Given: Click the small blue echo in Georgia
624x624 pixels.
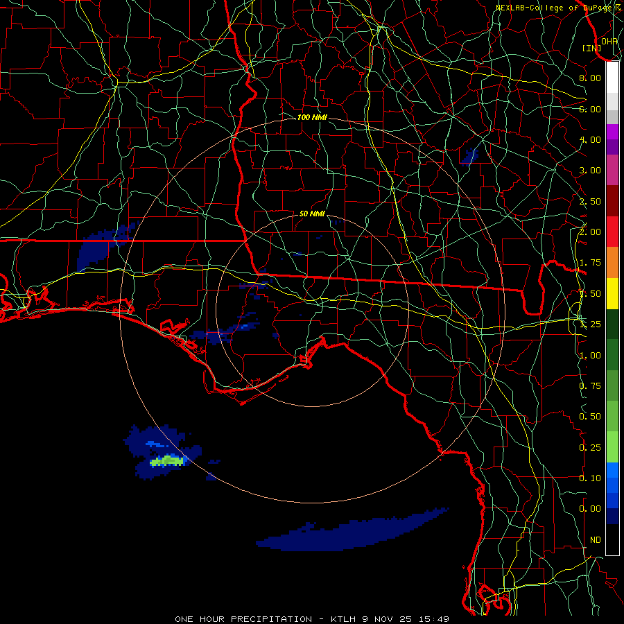Looking at the screenshot, I should (469, 155).
